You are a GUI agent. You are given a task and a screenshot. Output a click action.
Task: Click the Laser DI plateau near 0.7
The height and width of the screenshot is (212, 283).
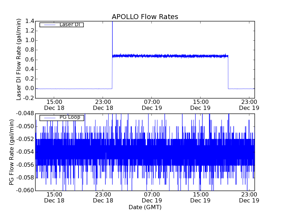[x=170, y=56]
